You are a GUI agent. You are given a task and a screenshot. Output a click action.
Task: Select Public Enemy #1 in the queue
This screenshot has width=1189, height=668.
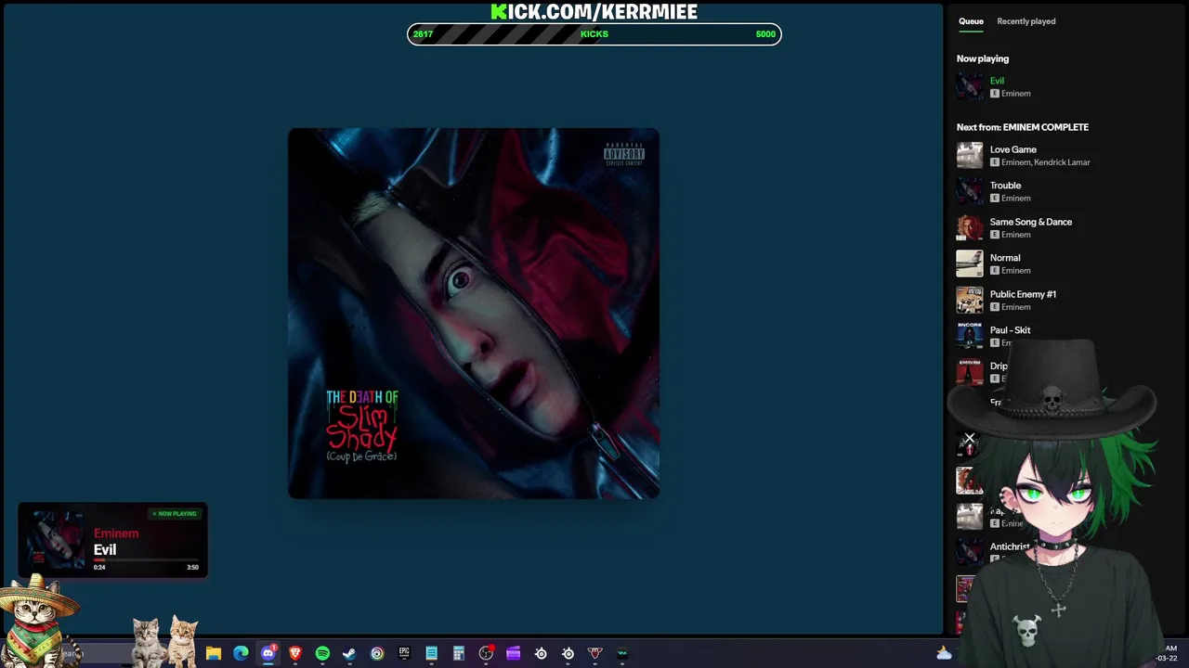1023,294
